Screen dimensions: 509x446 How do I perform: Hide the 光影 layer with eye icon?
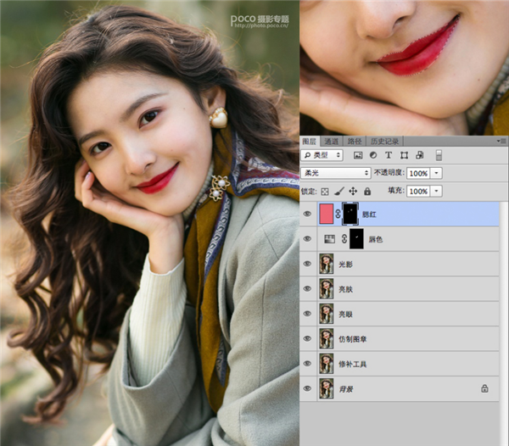tap(308, 265)
